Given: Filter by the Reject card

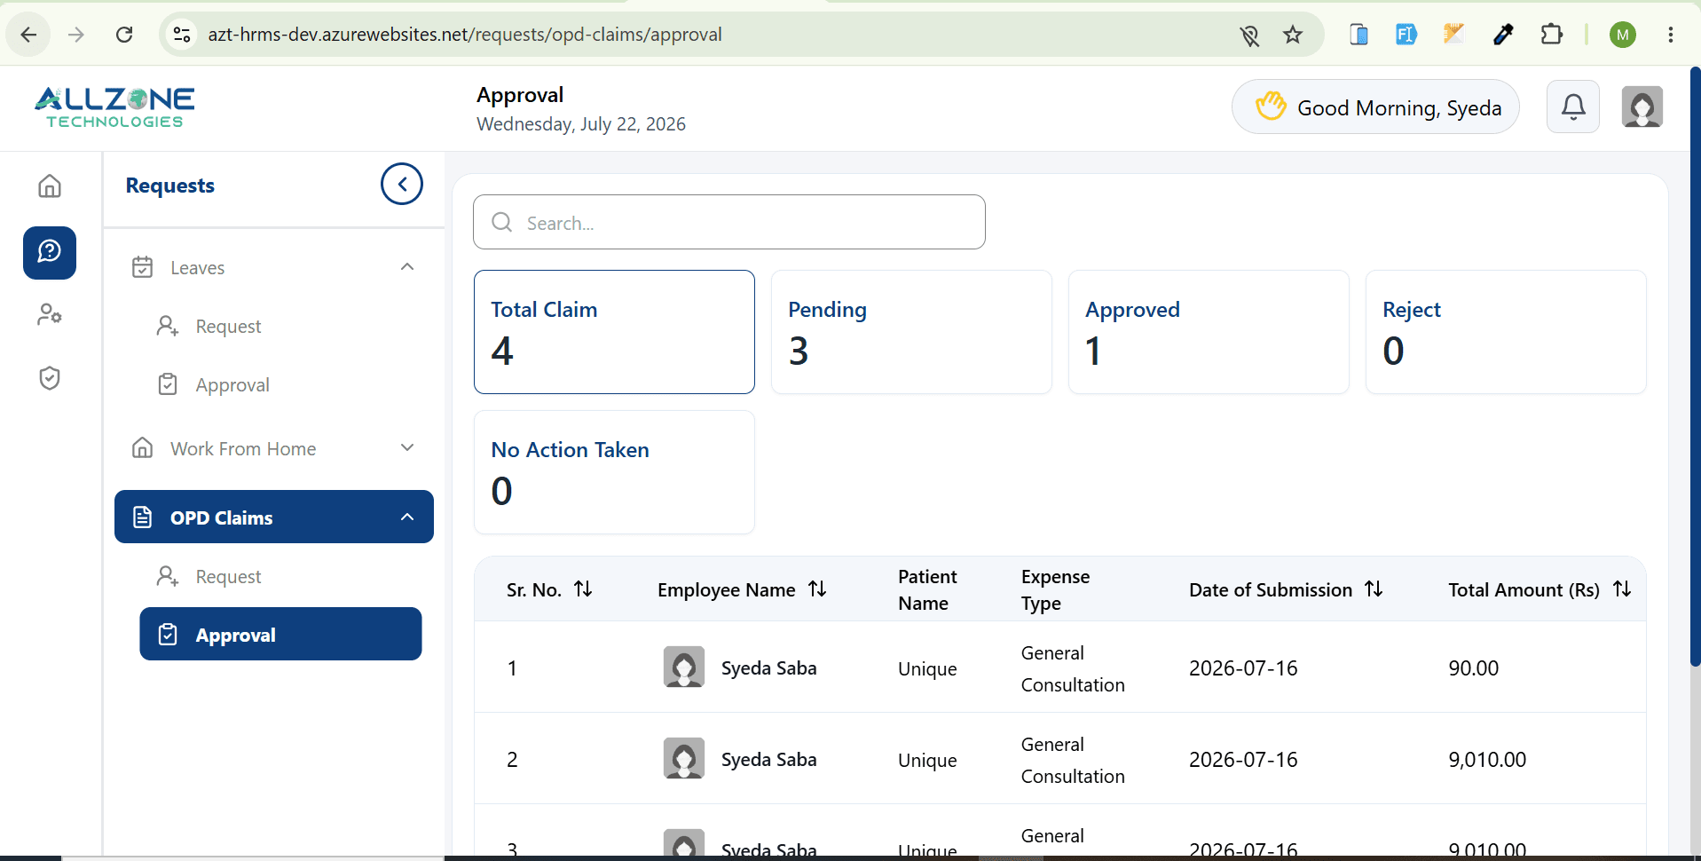Looking at the screenshot, I should pyautogui.click(x=1506, y=332).
